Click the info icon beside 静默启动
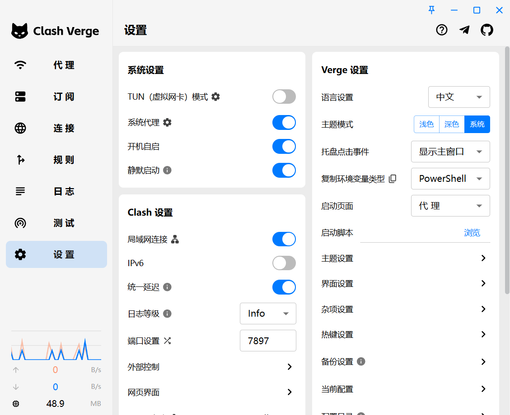This screenshot has height=415, width=510. (167, 170)
